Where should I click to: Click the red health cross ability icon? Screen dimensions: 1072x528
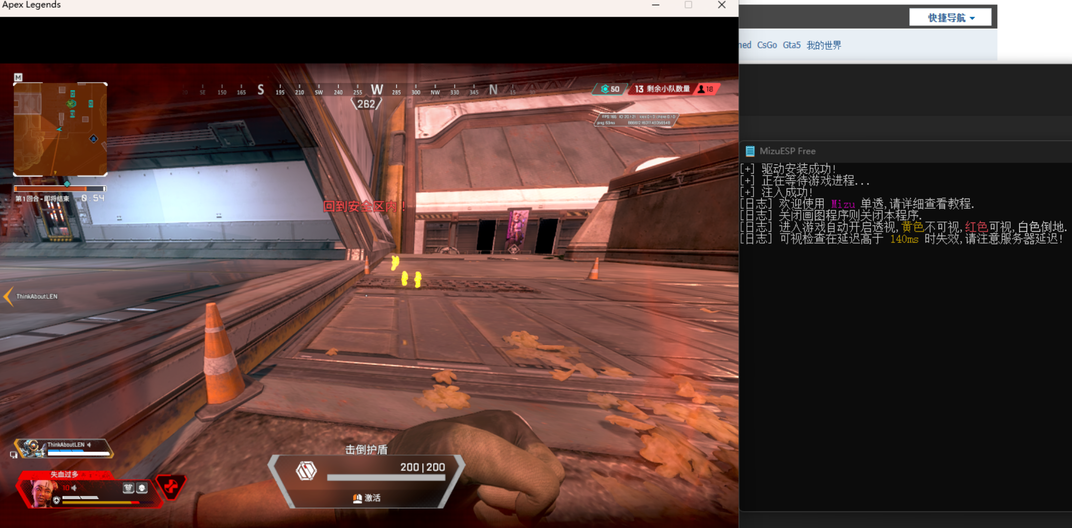171,486
